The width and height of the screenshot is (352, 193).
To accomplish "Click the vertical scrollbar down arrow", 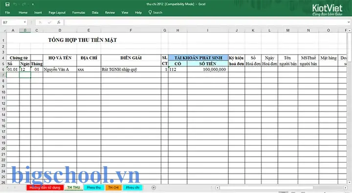I will pyautogui.click(x=349, y=182).
